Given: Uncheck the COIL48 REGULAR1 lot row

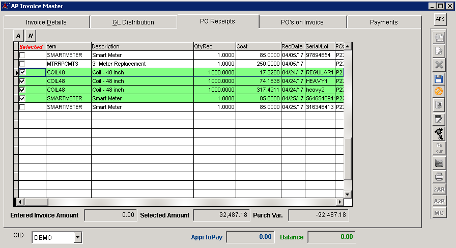Looking at the screenshot, I should pos(22,72).
